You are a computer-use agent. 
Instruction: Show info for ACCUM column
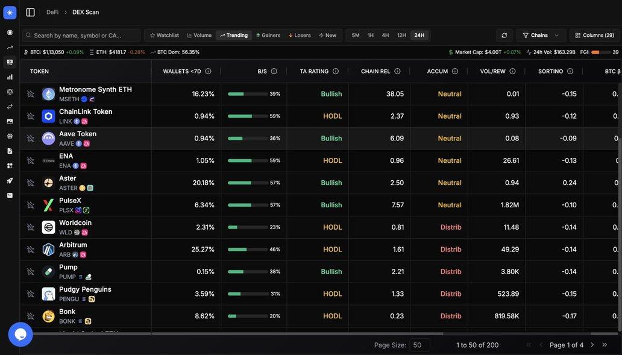455,71
